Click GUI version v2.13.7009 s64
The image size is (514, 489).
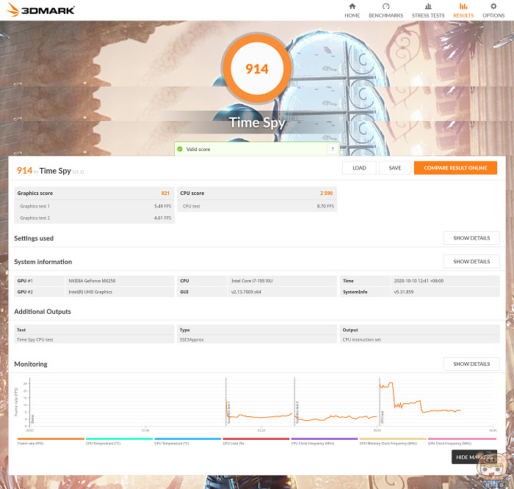click(x=246, y=292)
